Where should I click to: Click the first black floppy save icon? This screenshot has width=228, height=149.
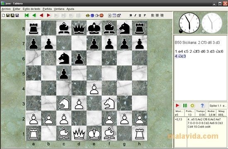point(8,15)
